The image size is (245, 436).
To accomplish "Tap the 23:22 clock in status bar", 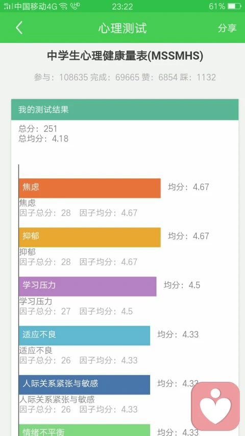I will click(x=122, y=6).
